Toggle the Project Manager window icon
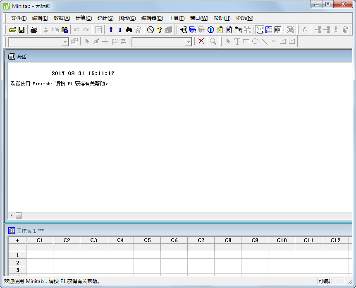The image size is (356, 288). coord(278,30)
